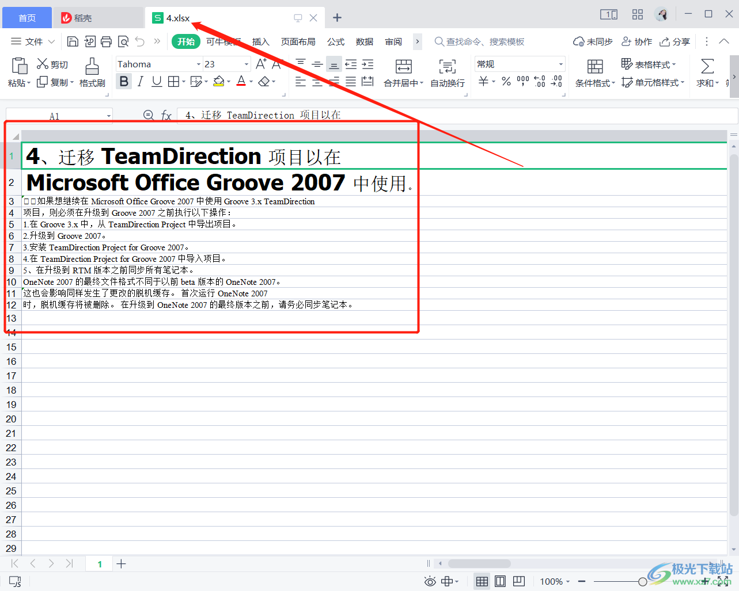The height and width of the screenshot is (591, 739).
Task: Toggle Underline formatting
Action: pyautogui.click(x=157, y=82)
